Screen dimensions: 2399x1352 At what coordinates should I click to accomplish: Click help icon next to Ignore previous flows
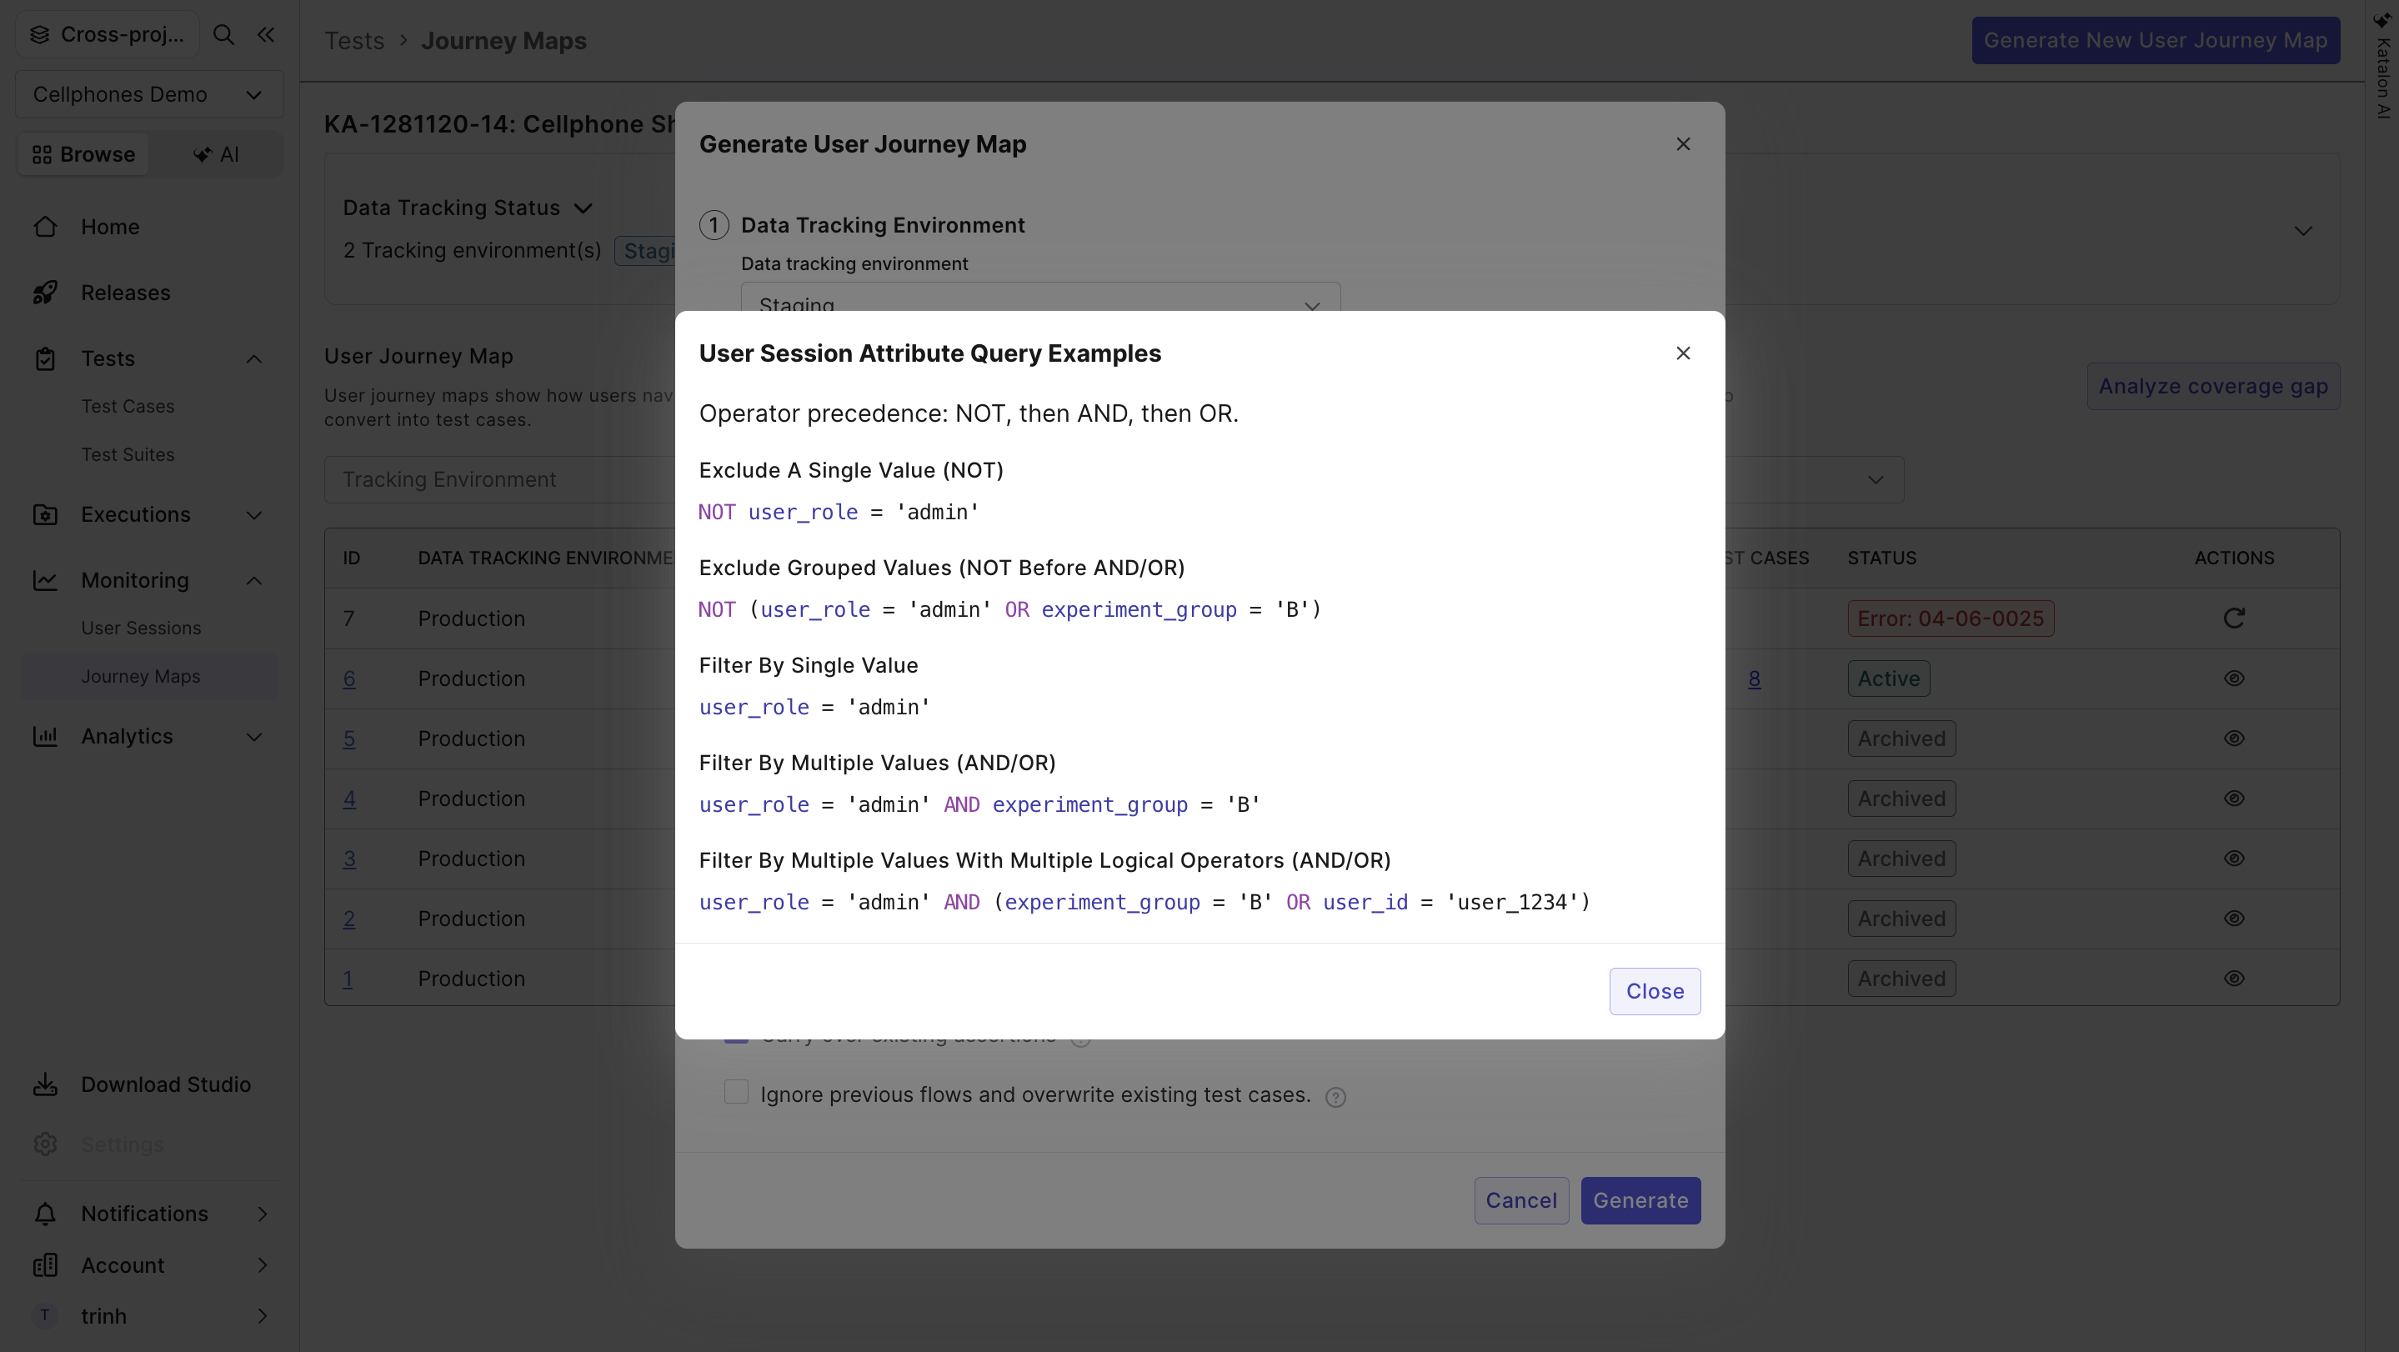coord(1335,1098)
